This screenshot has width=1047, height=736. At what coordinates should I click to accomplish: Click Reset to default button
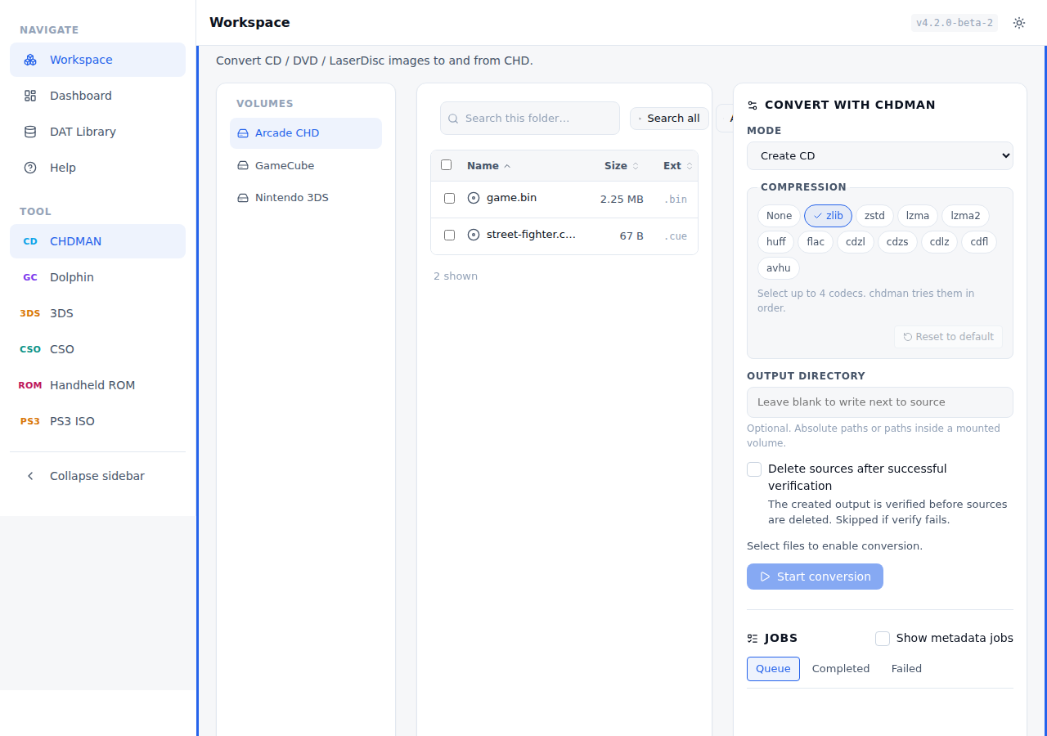click(x=948, y=337)
